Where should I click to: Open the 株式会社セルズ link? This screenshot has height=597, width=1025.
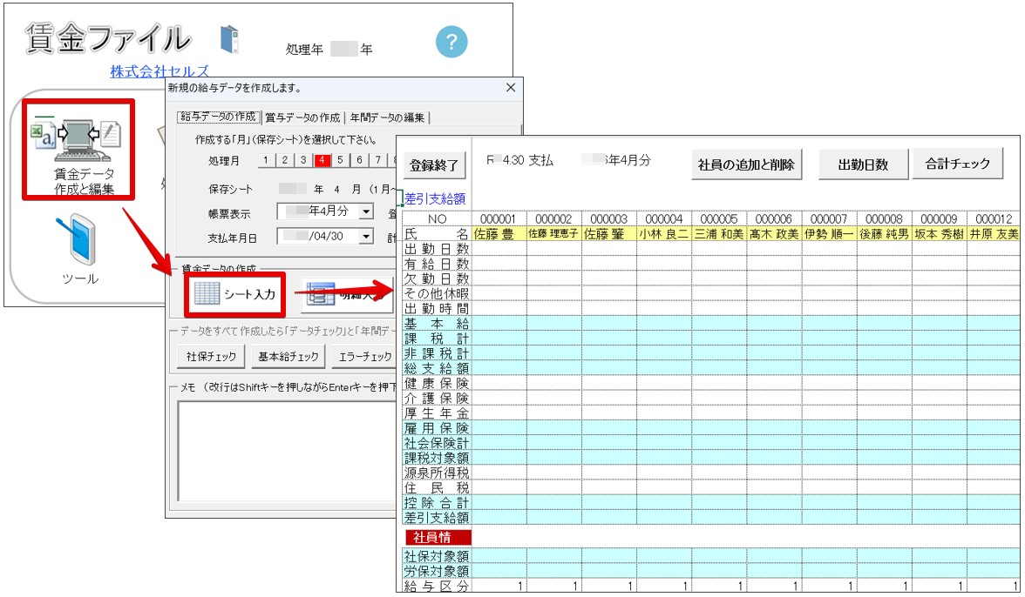tap(160, 71)
